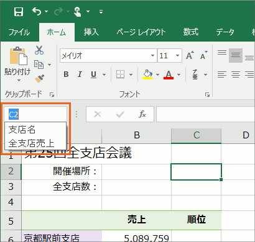
Task: Apply red font color
Action: tap(169, 74)
